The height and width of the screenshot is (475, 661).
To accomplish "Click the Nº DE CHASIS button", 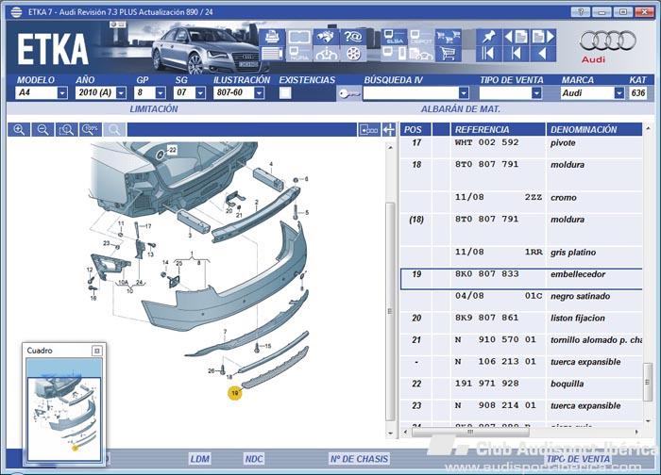I will (x=359, y=459).
